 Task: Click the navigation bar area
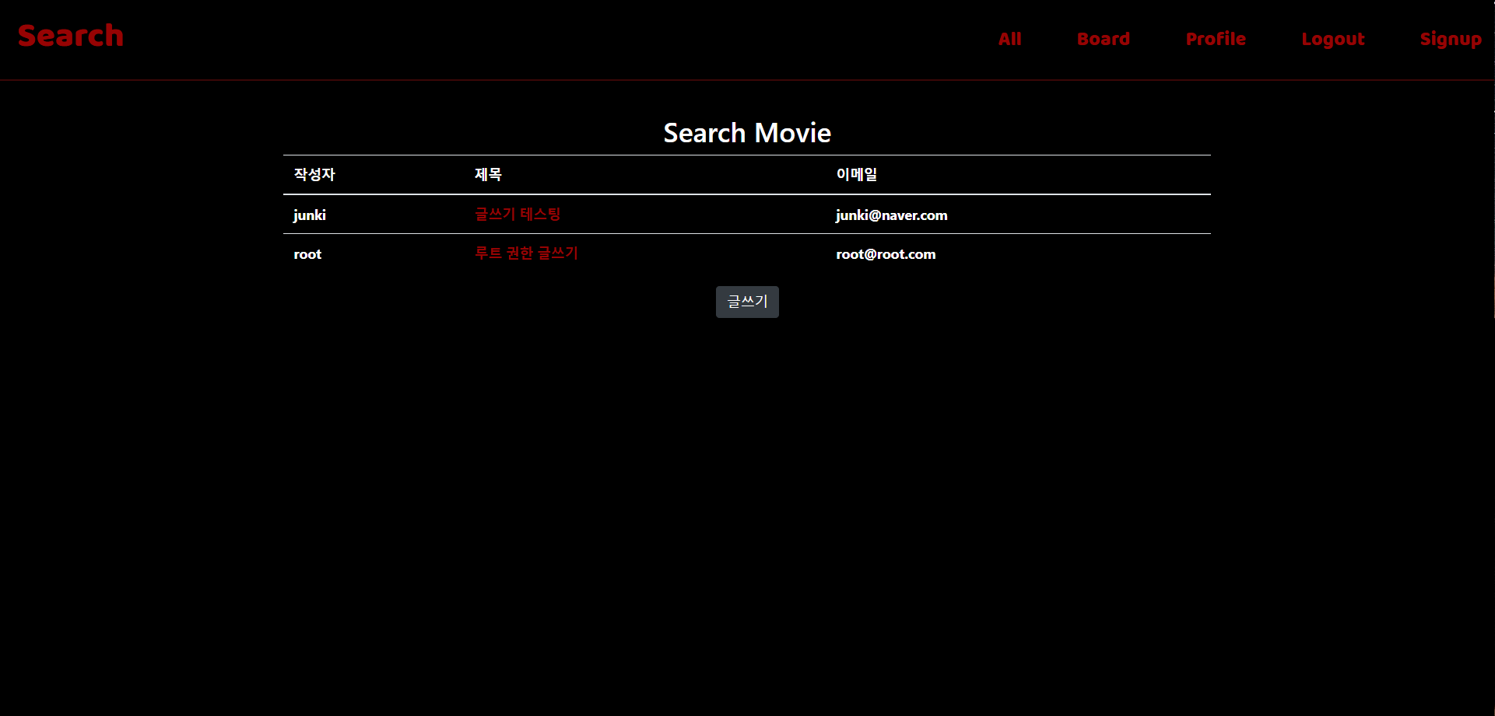click(747, 39)
